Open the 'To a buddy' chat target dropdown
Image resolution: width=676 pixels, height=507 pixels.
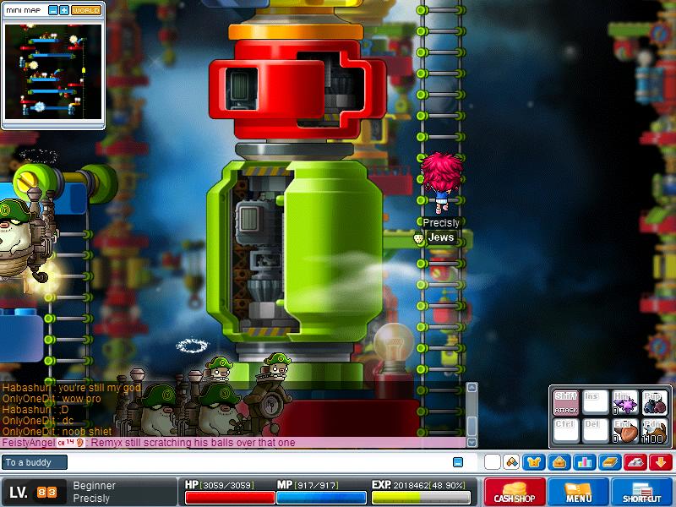coord(34,462)
